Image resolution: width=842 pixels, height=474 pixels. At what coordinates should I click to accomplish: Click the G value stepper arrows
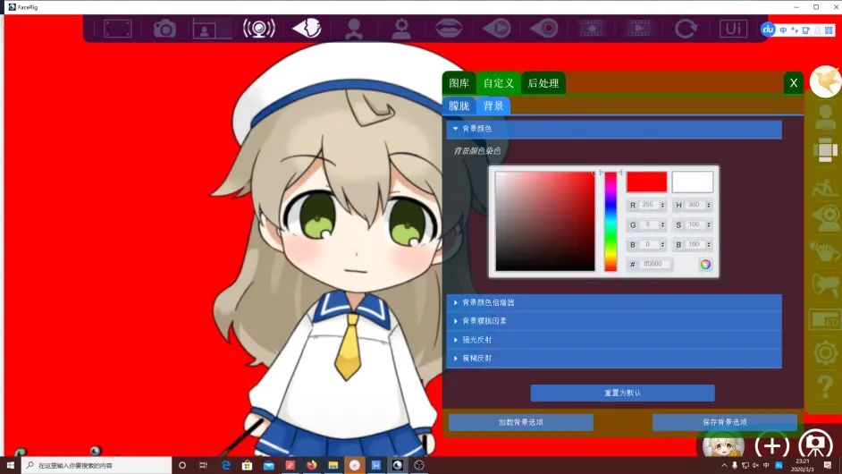[662, 225]
